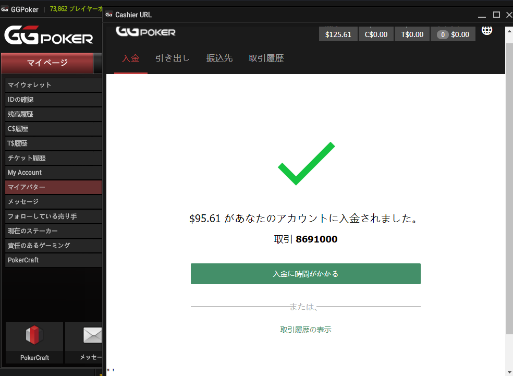
Task: Click the 取引履歴の表示 link
Action: click(306, 330)
